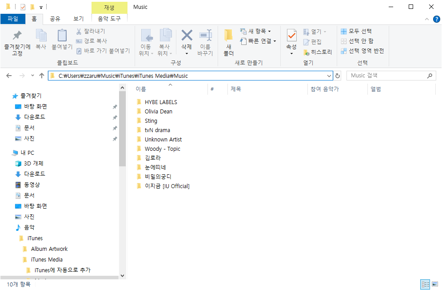Go back with the back arrow
This screenshot has height=290, width=442.
tap(9, 76)
